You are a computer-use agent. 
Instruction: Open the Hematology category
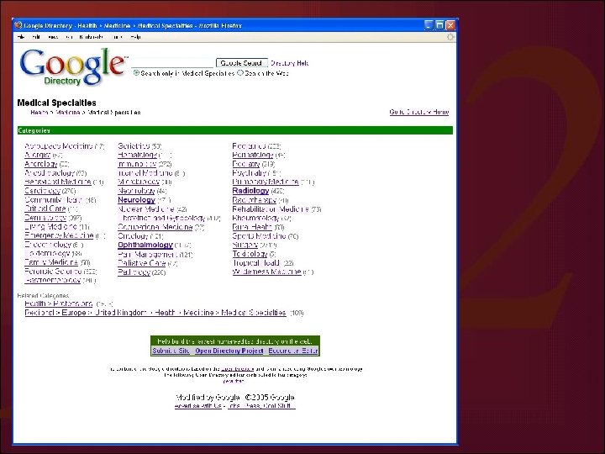coord(137,155)
